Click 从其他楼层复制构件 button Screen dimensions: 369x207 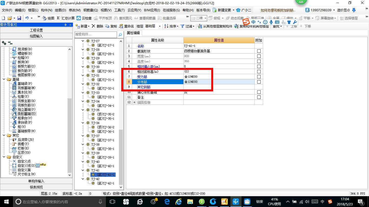[215, 26]
